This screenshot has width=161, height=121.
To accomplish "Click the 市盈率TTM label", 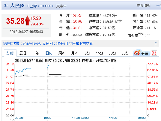I will coord(136,35).
